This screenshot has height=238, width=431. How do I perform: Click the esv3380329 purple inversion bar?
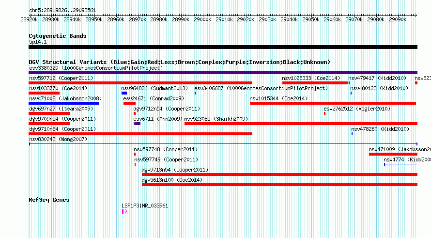tap(223, 73)
